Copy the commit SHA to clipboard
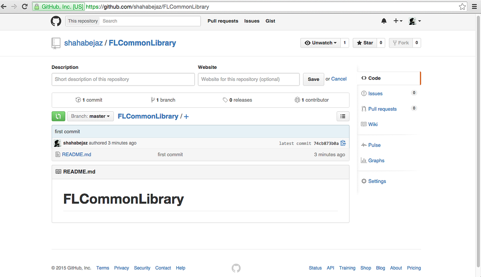The image size is (481, 277). [343, 143]
